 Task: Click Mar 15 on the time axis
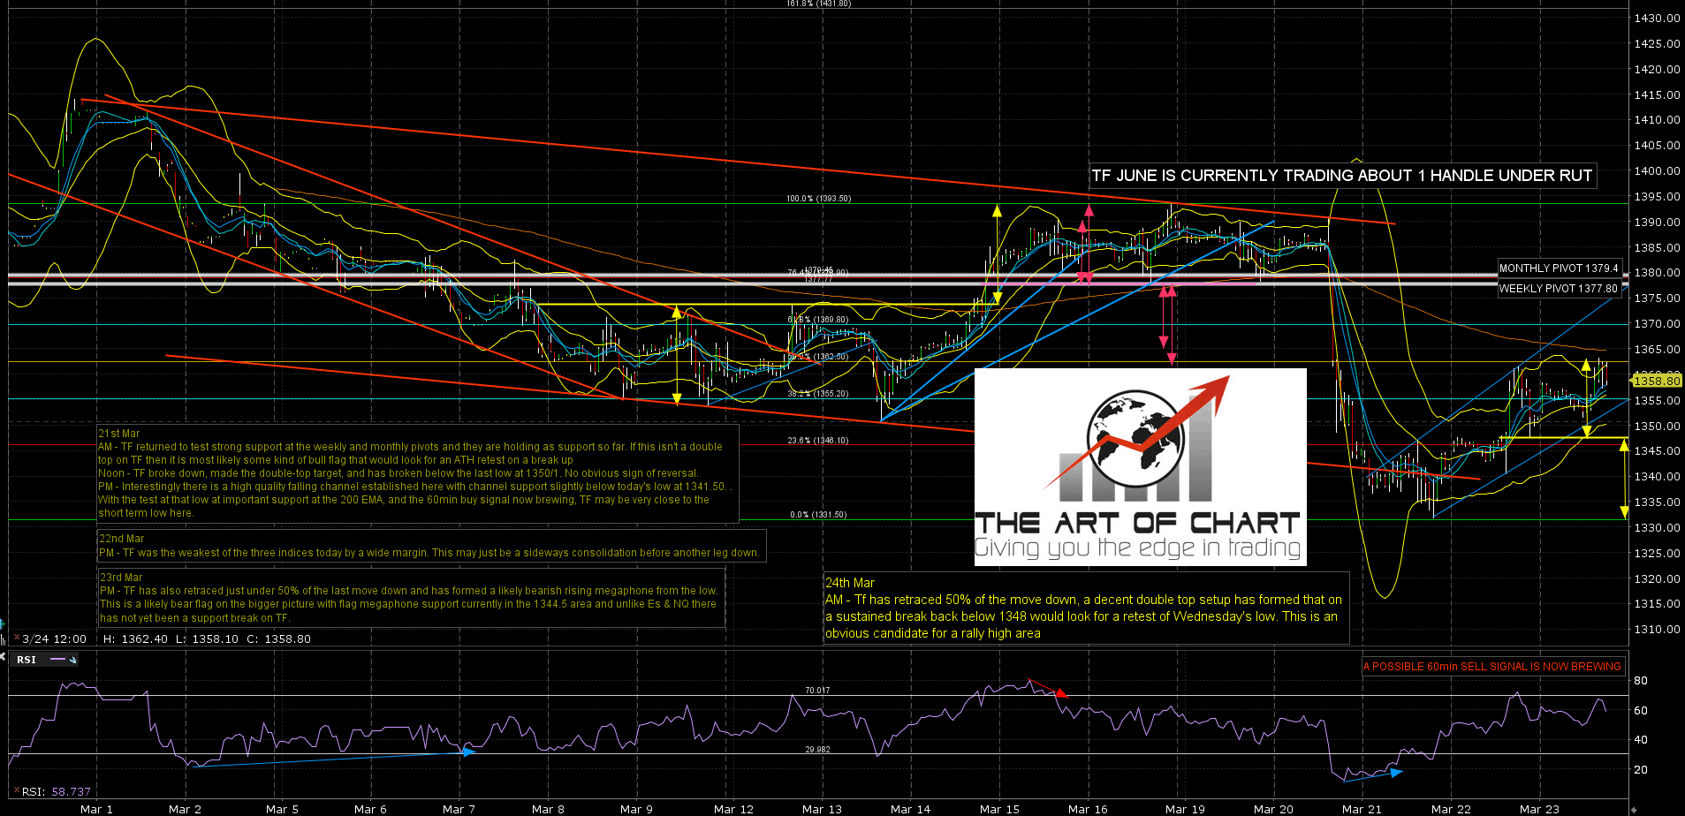[999, 809]
